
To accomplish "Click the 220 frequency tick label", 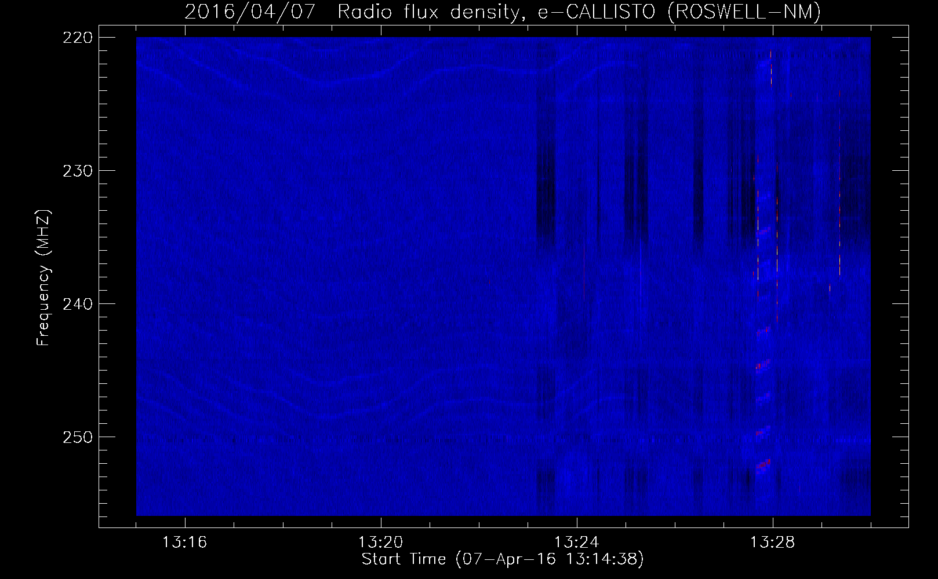I will [77, 38].
